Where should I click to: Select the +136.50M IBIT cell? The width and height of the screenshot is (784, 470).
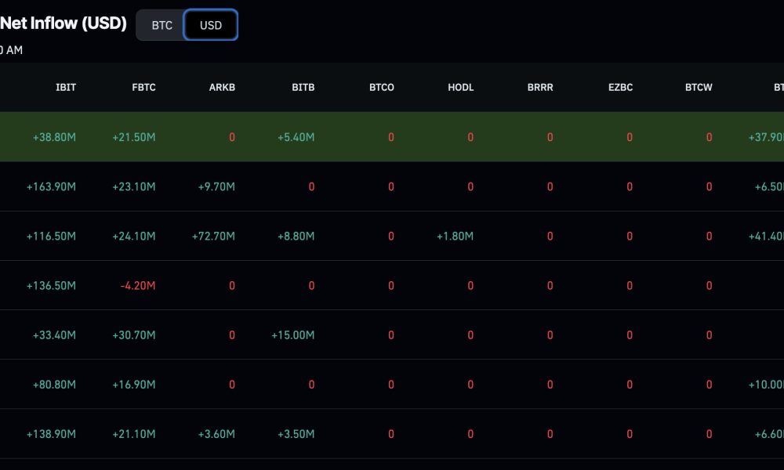pos(51,286)
